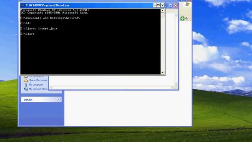Maximize the cmd.exe window
Viewport: 252px width, 142px height.
pos(158,5)
